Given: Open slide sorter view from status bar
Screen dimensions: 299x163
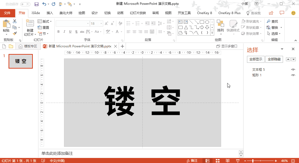Looking at the screenshot, I should pos(218,161).
